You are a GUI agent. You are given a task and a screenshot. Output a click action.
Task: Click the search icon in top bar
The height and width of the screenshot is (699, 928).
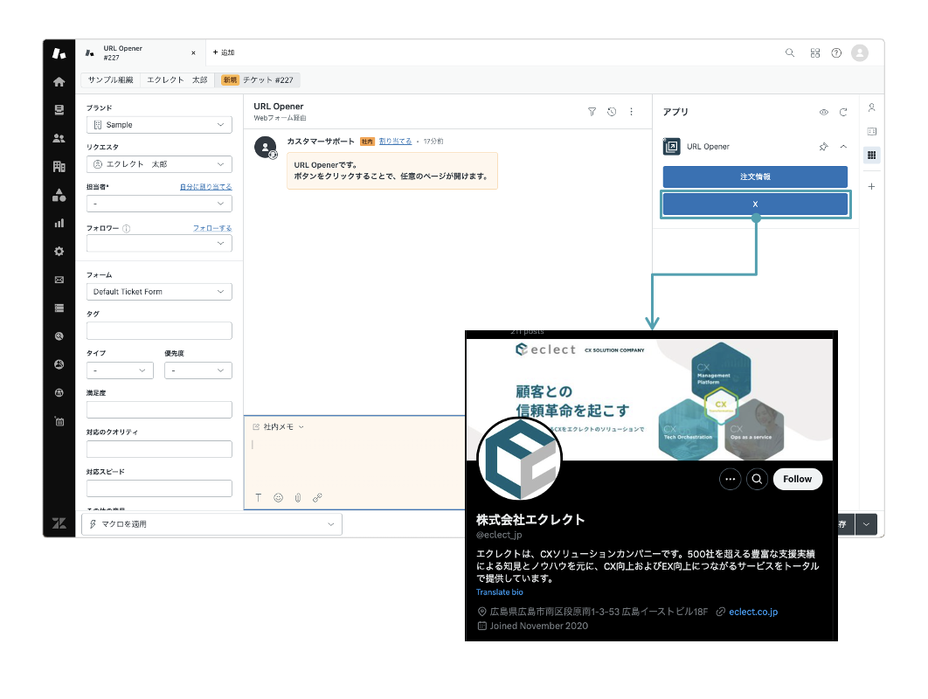click(790, 53)
